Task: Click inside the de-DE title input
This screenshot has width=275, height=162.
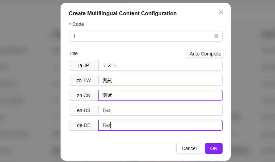Action: click(160, 125)
